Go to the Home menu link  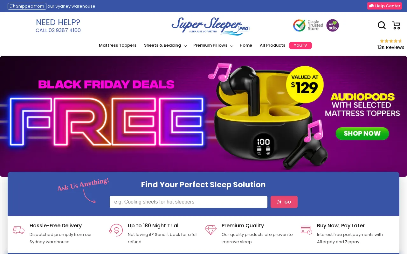246,45
